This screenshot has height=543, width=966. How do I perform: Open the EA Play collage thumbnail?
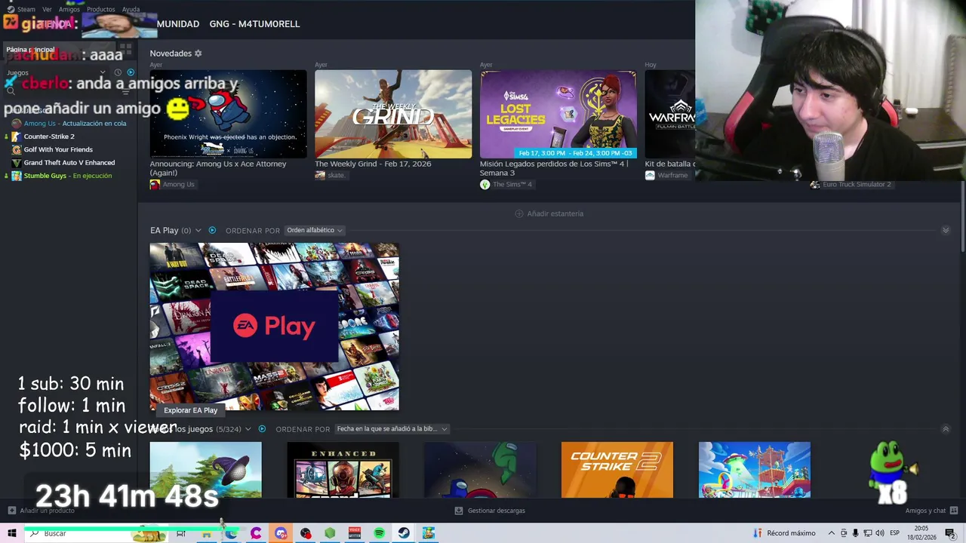[x=274, y=327]
